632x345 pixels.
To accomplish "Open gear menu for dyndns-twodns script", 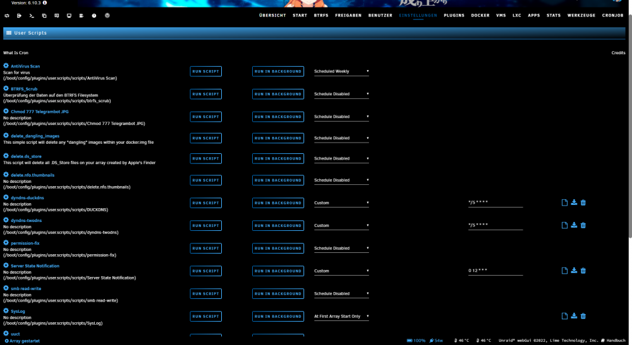I will pos(6,220).
